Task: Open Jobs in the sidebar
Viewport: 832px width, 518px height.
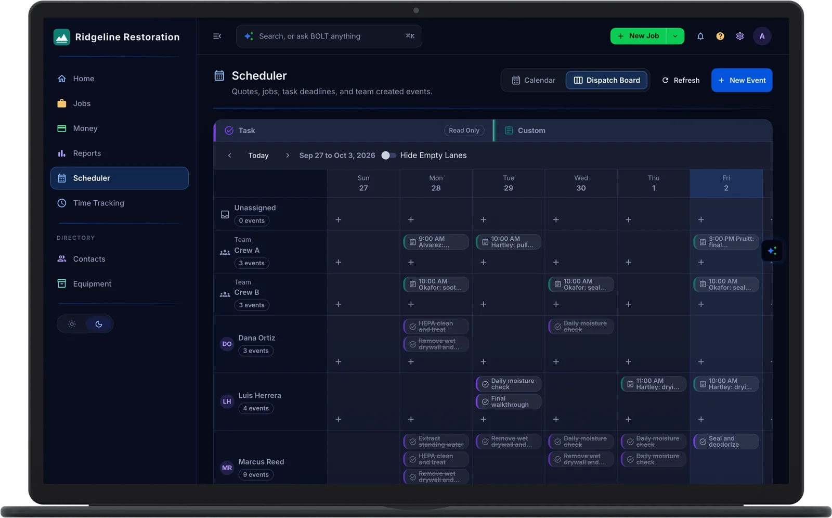Action: (120, 103)
